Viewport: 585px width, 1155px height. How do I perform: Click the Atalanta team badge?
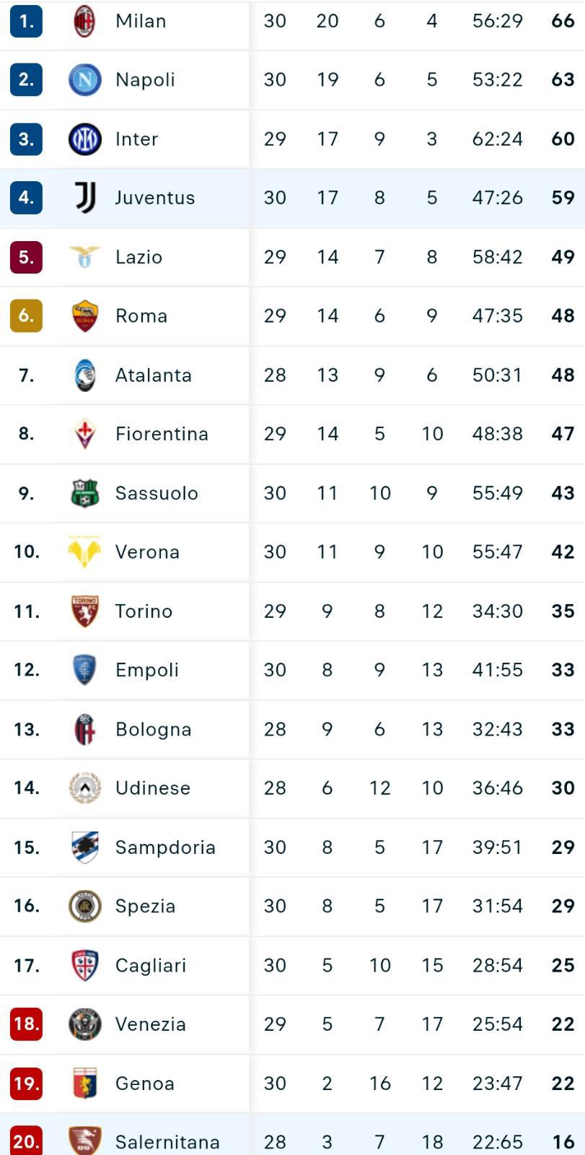click(84, 375)
